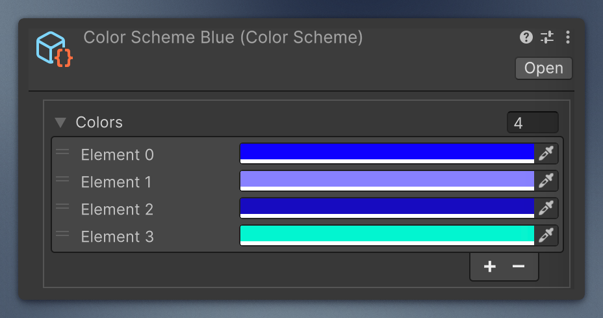The height and width of the screenshot is (318, 603).
Task: Open the preset selector sliders icon
Action: tap(547, 37)
